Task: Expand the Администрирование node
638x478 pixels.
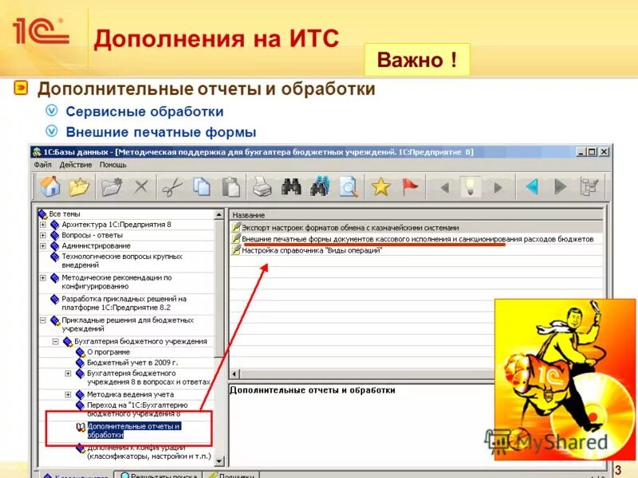Action: click(43, 245)
